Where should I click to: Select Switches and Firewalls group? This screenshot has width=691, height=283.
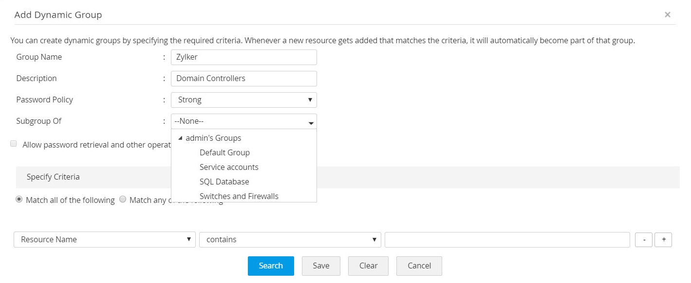point(239,196)
